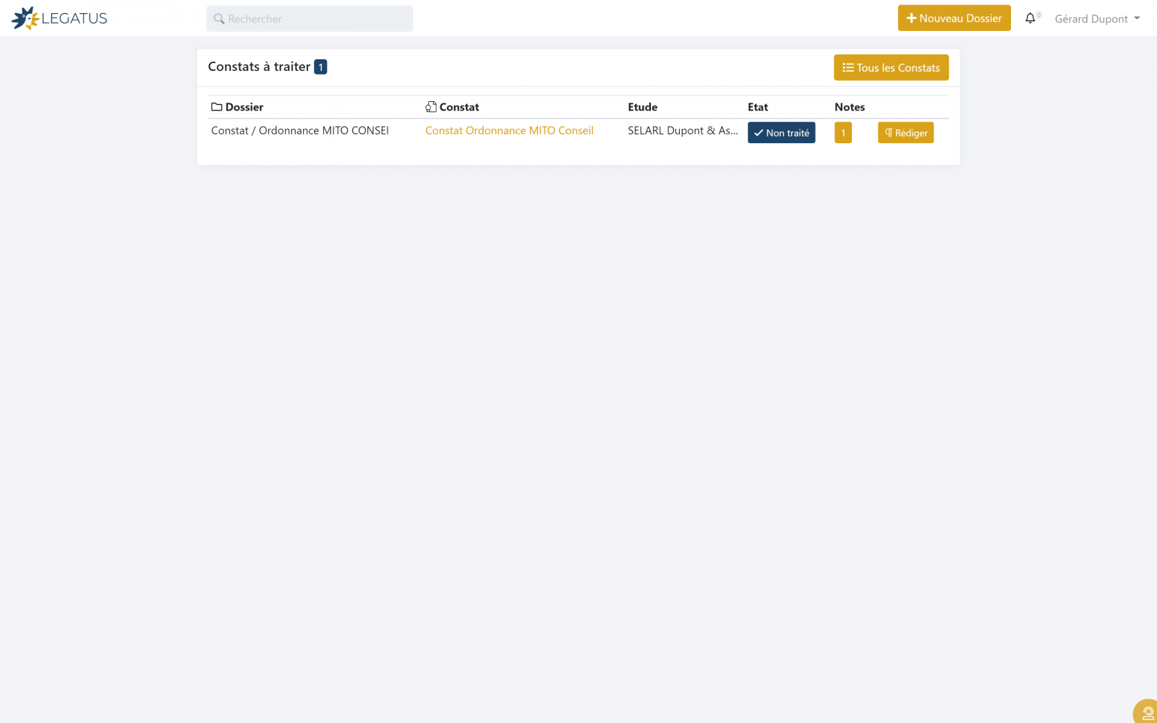
Task: Select the Constat / Ordonnance MITO CONSEI dossier cell
Action: (x=300, y=130)
